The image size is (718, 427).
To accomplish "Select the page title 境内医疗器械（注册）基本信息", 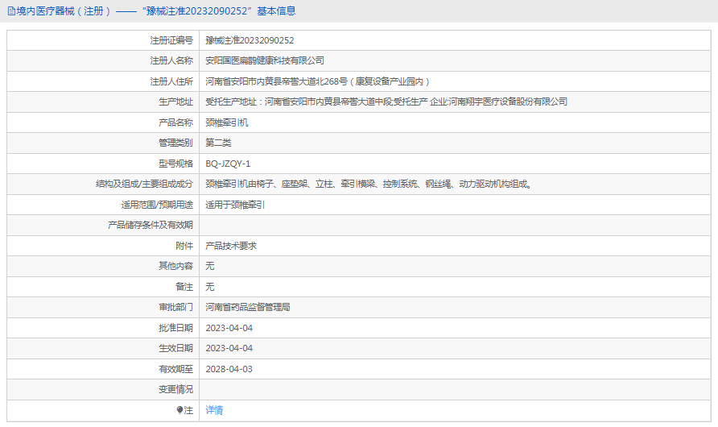I will tap(151, 11).
